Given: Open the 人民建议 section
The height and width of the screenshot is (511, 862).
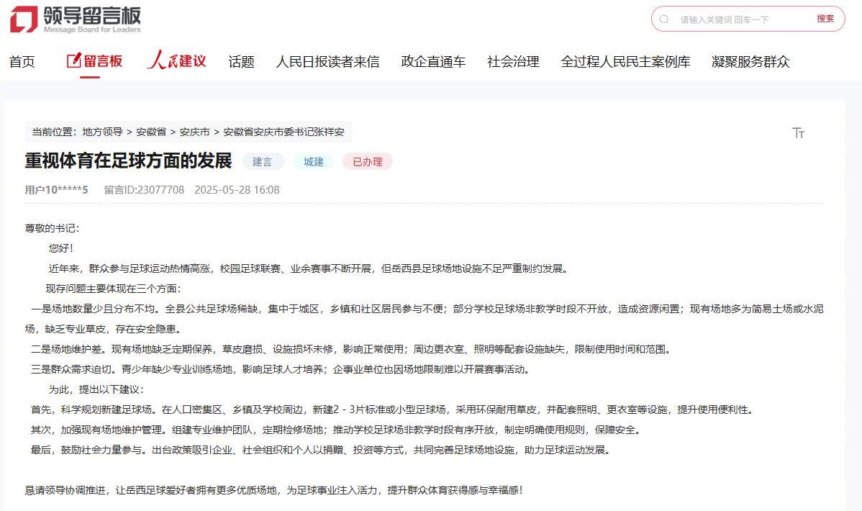Looking at the screenshot, I should pyautogui.click(x=176, y=60).
